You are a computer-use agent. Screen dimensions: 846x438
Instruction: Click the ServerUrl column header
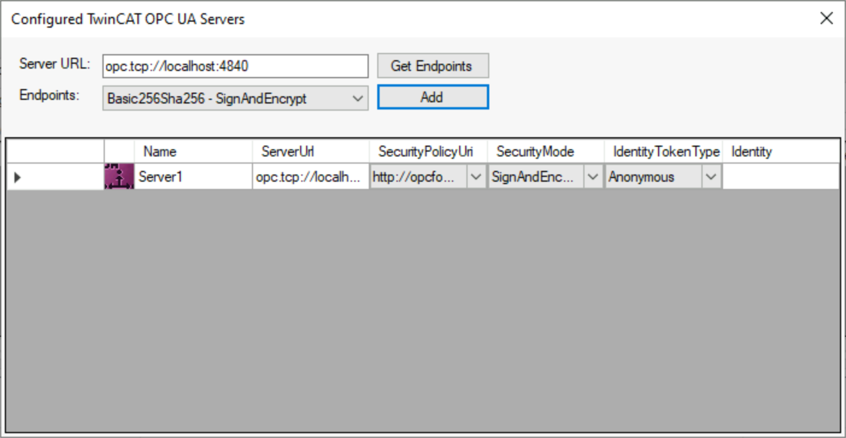point(311,152)
